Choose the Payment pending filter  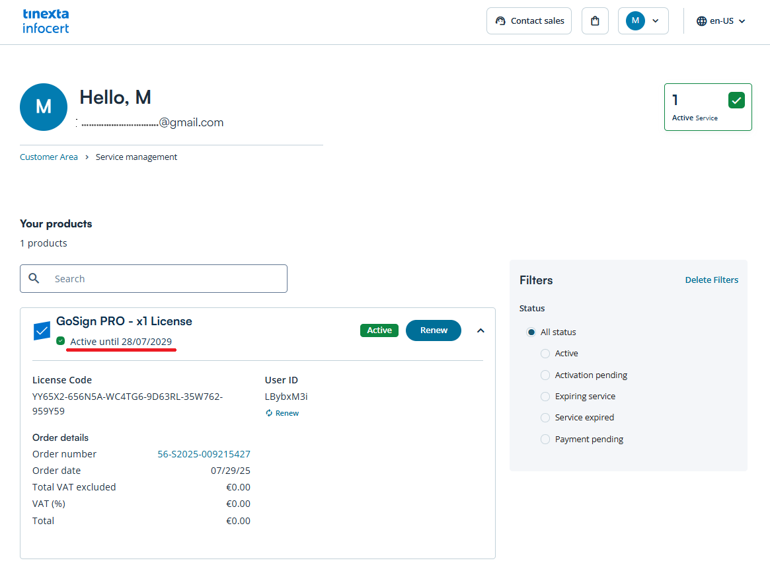pyautogui.click(x=545, y=440)
